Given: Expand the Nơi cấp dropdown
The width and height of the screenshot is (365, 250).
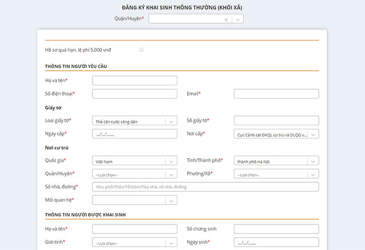Looking at the screenshot, I should click(276, 134).
